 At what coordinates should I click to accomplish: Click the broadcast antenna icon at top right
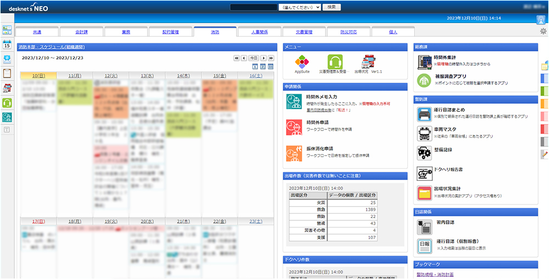click(x=540, y=19)
